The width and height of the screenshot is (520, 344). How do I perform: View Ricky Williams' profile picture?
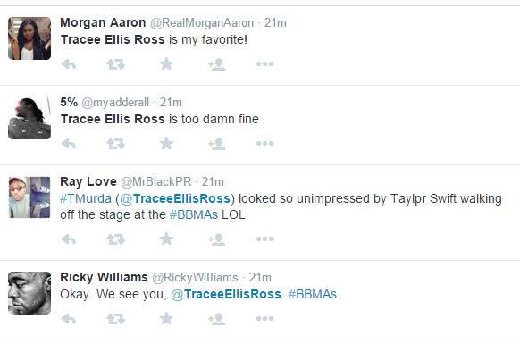coord(29,293)
